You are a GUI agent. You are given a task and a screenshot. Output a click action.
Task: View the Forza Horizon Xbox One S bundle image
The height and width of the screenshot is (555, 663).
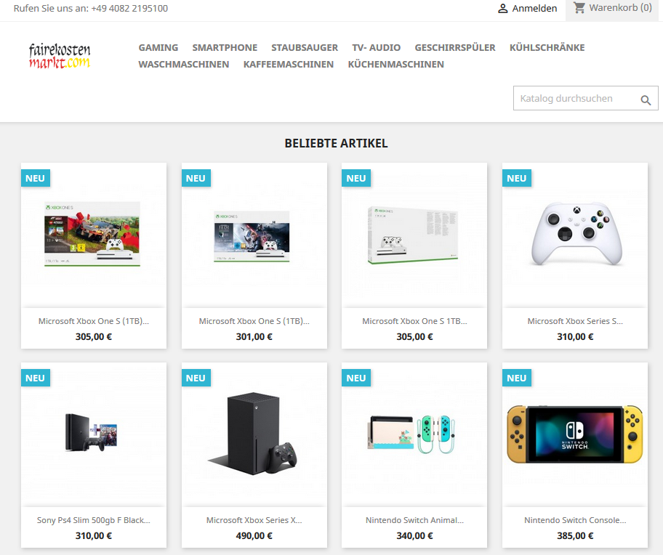click(x=94, y=235)
